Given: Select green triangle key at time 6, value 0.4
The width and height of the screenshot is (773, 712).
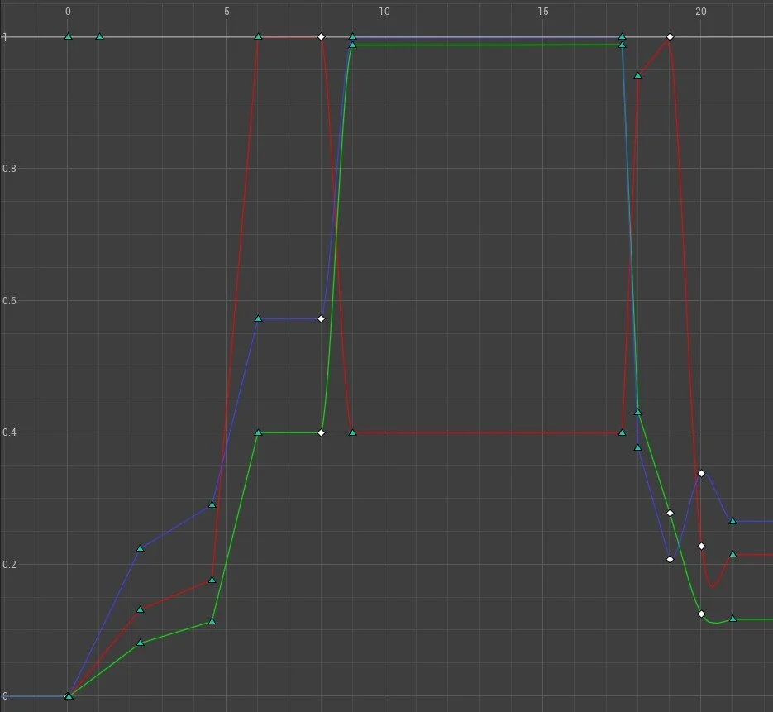Looking at the screenshot, I should 258,432.
